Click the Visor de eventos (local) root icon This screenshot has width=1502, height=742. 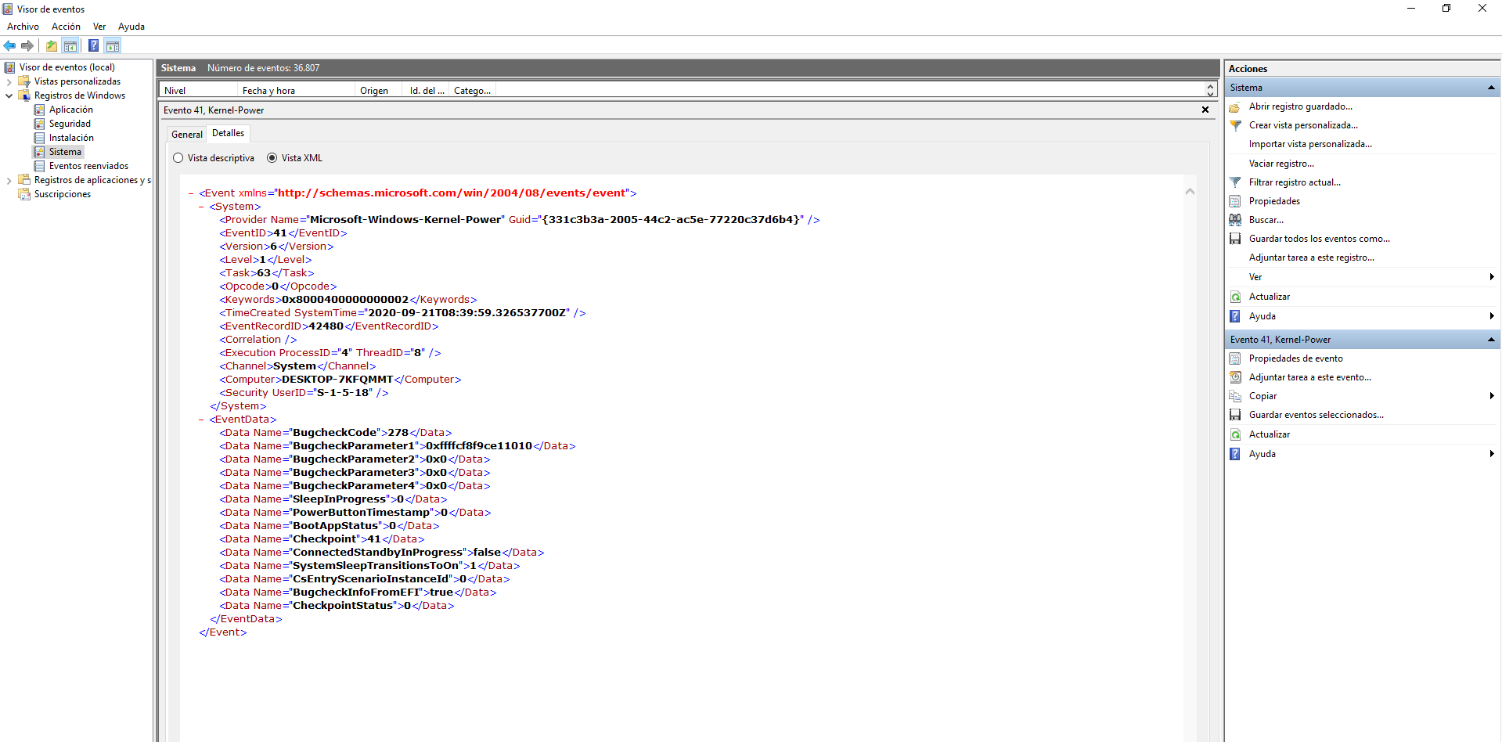(x=9, y=67)
